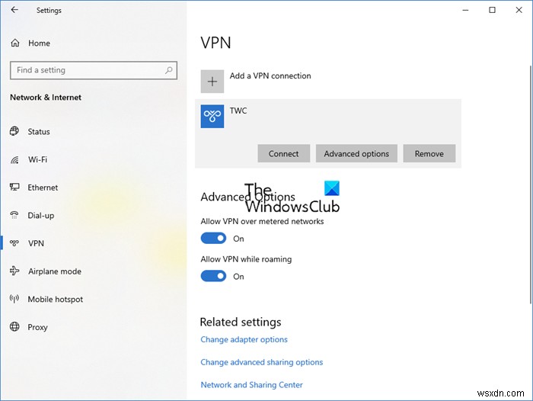
Task: Click Add a VPN connection text
Action: [x=270, y=75]
